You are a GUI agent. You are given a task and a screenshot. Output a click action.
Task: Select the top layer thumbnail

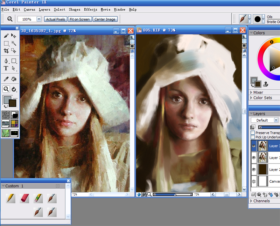click(262, 146)
